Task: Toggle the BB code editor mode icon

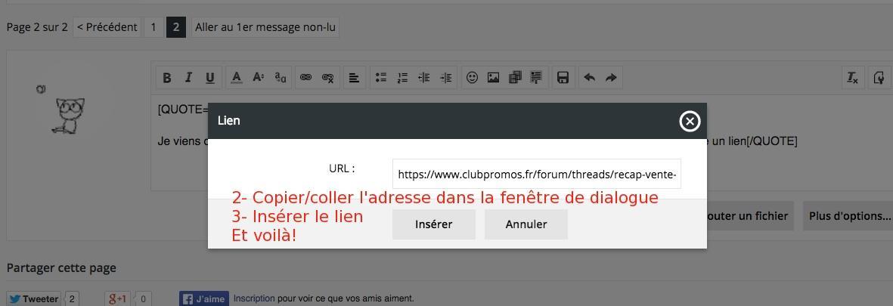Action: pos(879,78)
